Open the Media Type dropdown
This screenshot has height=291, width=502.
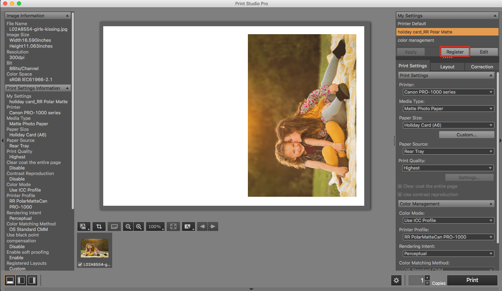(x=448, y=108)
